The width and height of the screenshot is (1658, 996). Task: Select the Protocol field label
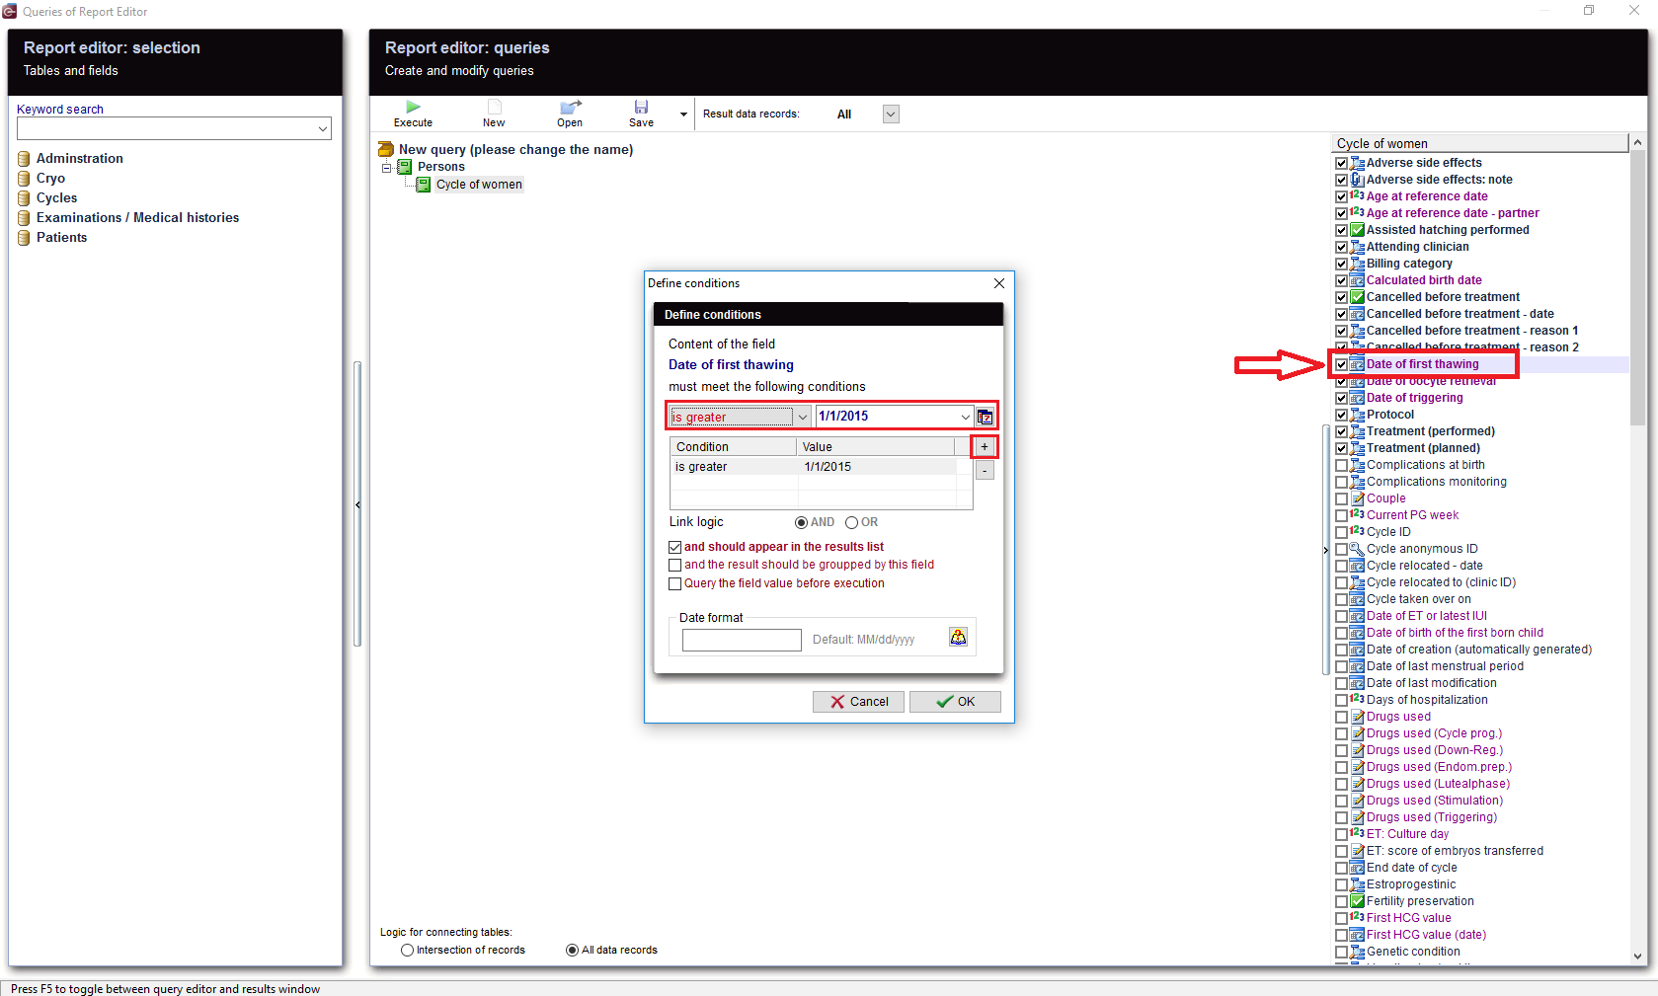1390,415
